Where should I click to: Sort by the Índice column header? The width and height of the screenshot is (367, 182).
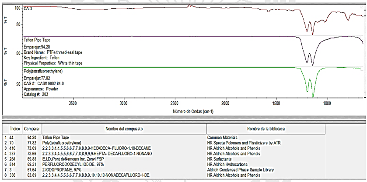[x=16, y=129]
